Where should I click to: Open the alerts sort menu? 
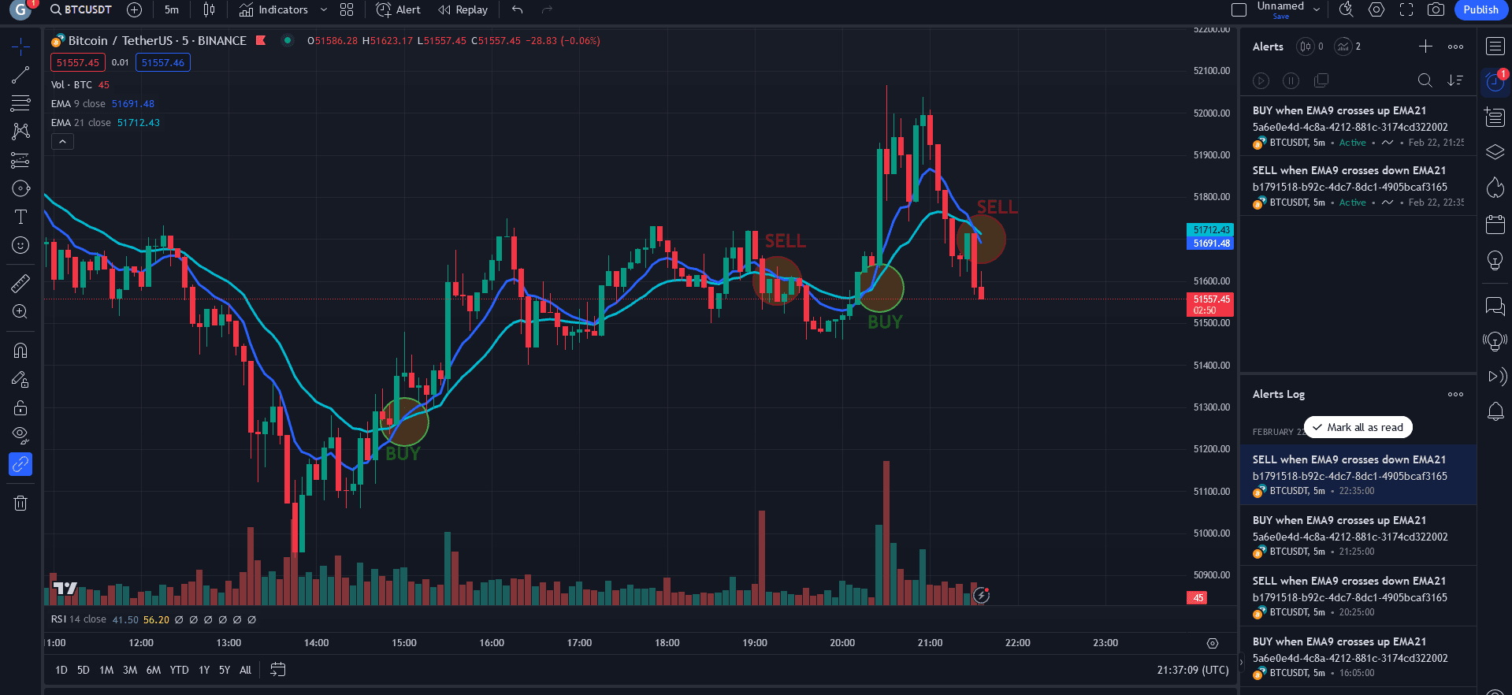click(x=1455, y=80)
